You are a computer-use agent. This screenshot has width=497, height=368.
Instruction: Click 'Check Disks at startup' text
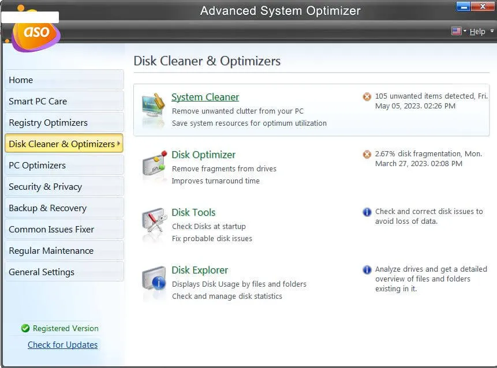(x=208, y=226)
